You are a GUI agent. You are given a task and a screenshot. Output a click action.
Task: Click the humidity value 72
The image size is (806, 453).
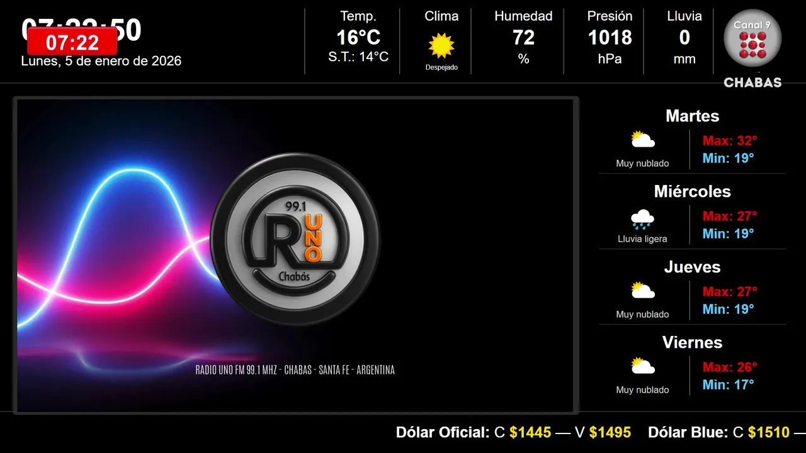pos(523,38)
